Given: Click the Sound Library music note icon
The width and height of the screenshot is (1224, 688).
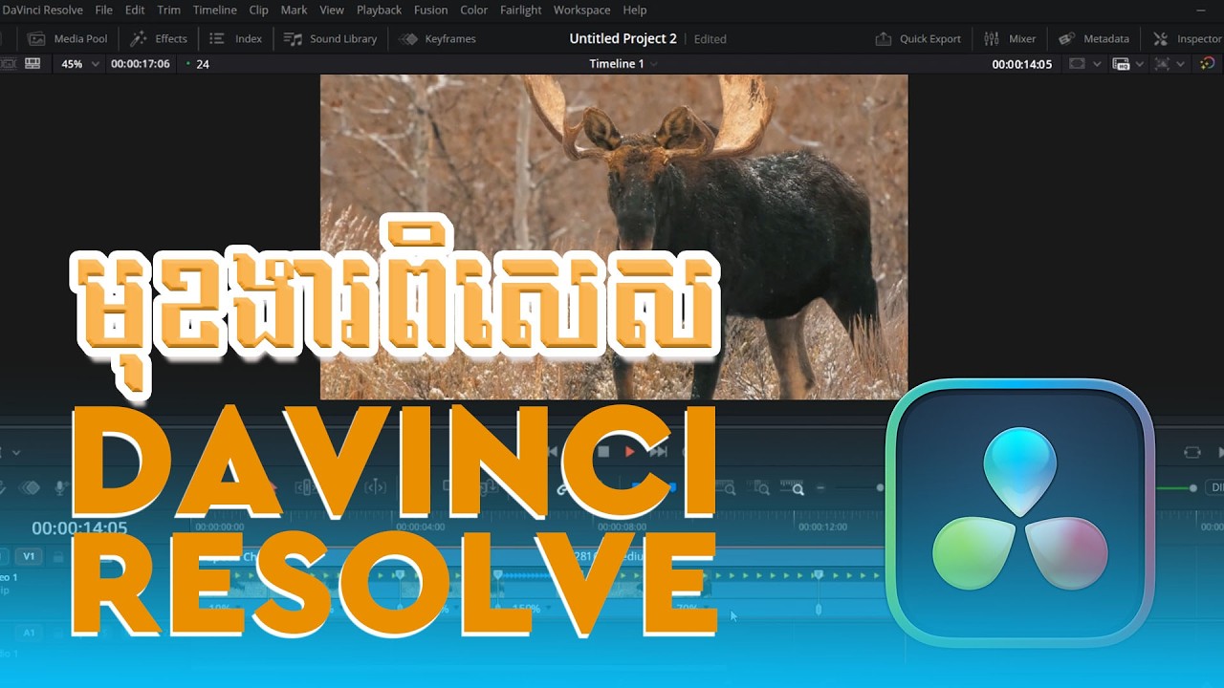Looking at the screenshot, I should tap(293, 38).
